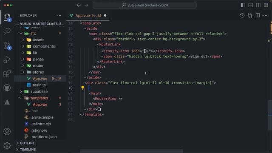Viewport: 272px width, 153px height.
Task: Open changes compare icon in editor toolbar
Action: [250, 16]
